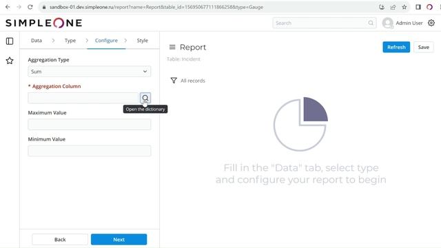Click the SimpleOne logo
441x248 pixels.
point(44,23)
